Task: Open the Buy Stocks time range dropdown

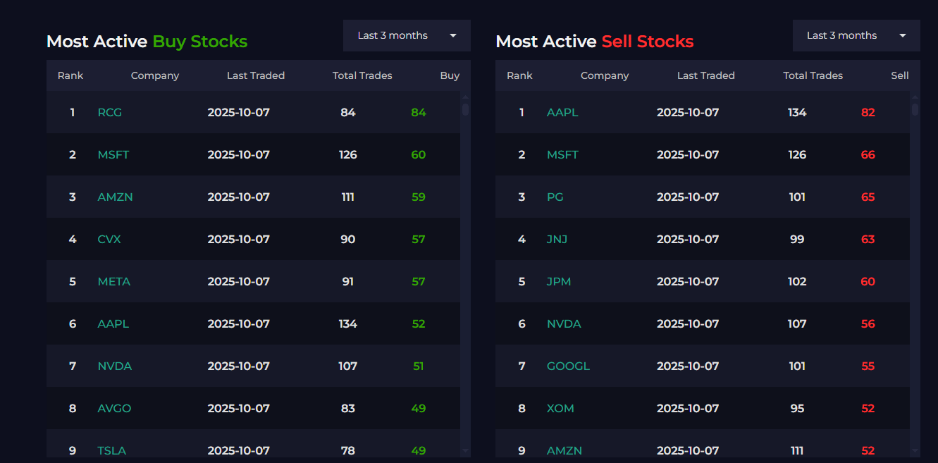Action: [407, 35]
